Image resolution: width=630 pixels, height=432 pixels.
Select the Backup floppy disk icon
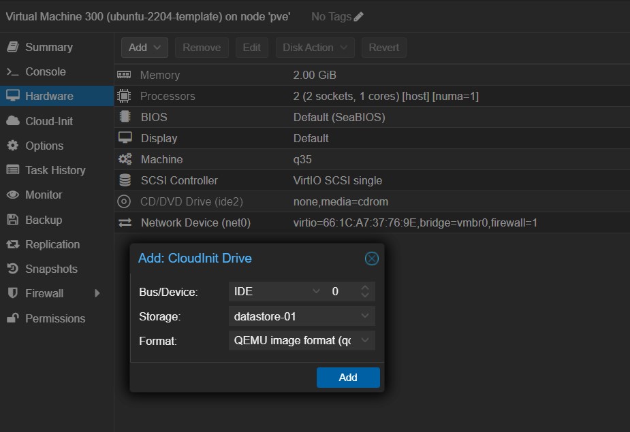12,220
